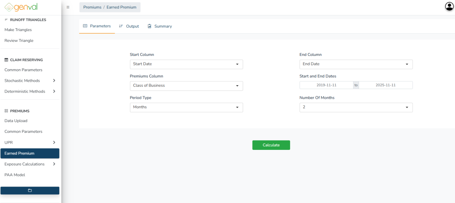The width and height of the screenshot is (455, 203).
Task: Open the user profile avatar icon
Action: 449,6
